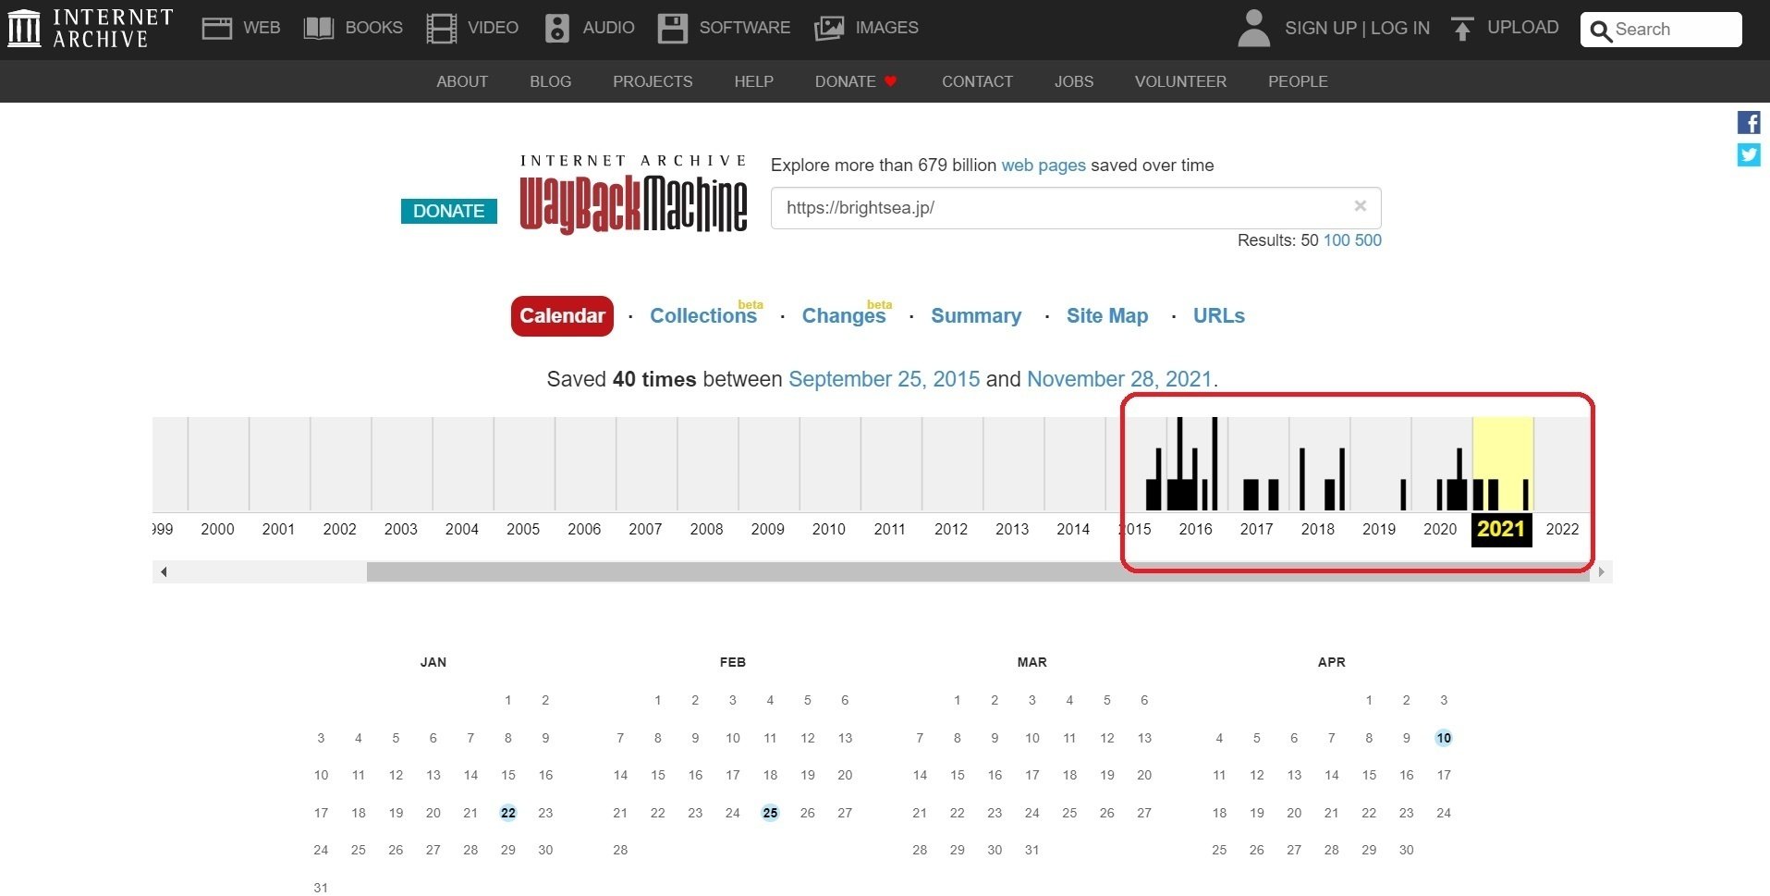
Task: Click the timeline horizontal scrollbar thumb
Action: point(978,571)
